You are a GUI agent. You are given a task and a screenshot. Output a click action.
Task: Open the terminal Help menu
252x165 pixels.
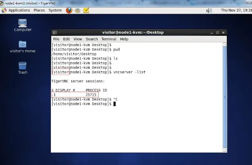(x=124, y=39)
